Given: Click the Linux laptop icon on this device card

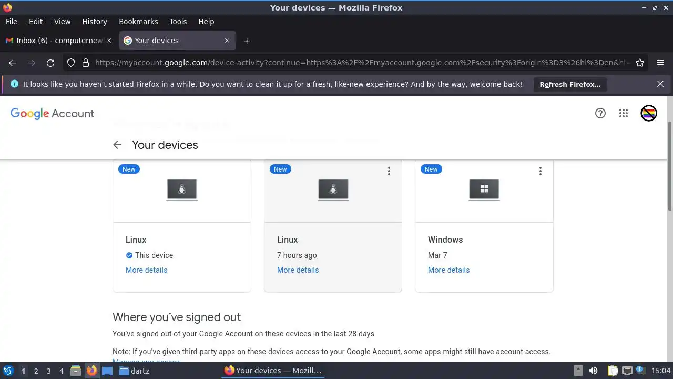Looking at the screenshot, I should point(182,189).
